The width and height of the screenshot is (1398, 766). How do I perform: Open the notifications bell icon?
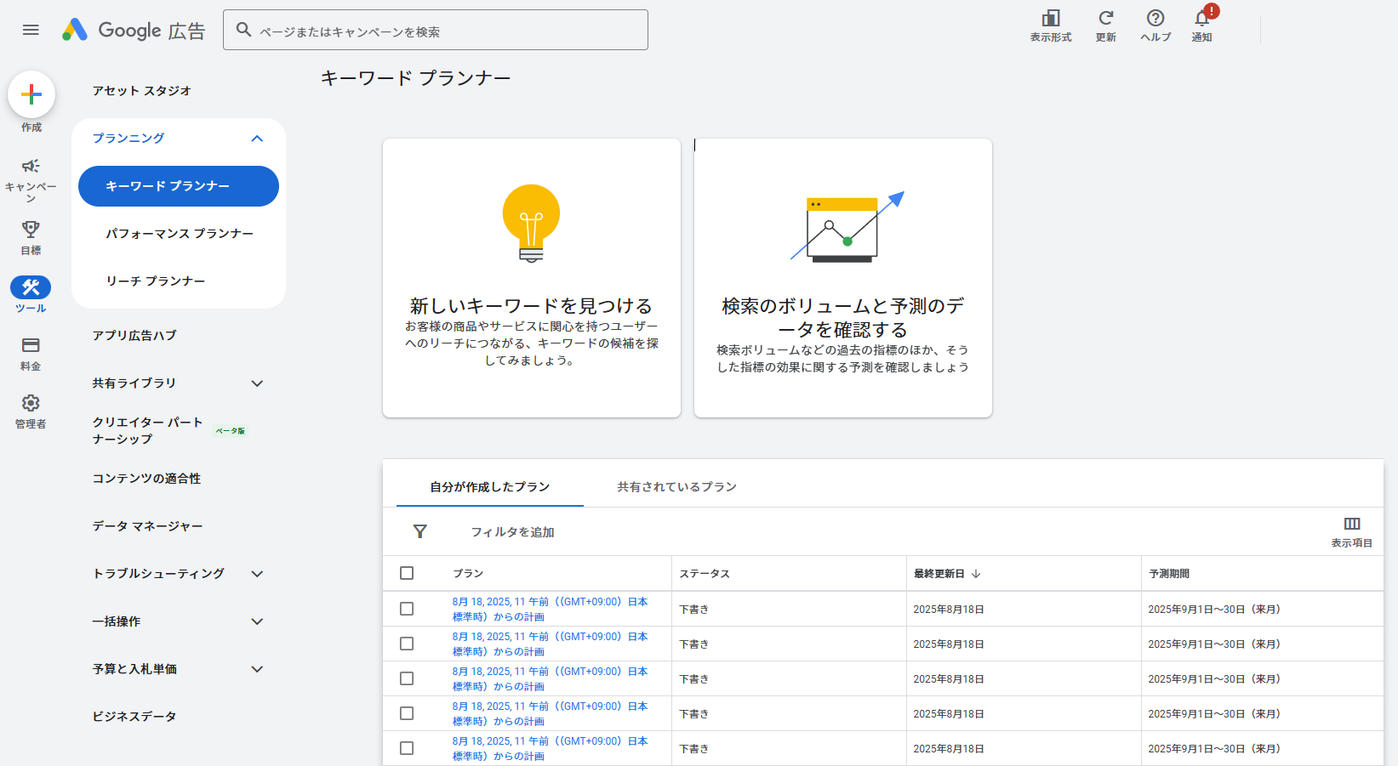coord(1201,19)
